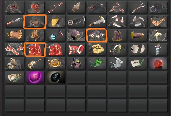Select the glowing purple dragon egg item

(x=35, y=77)
